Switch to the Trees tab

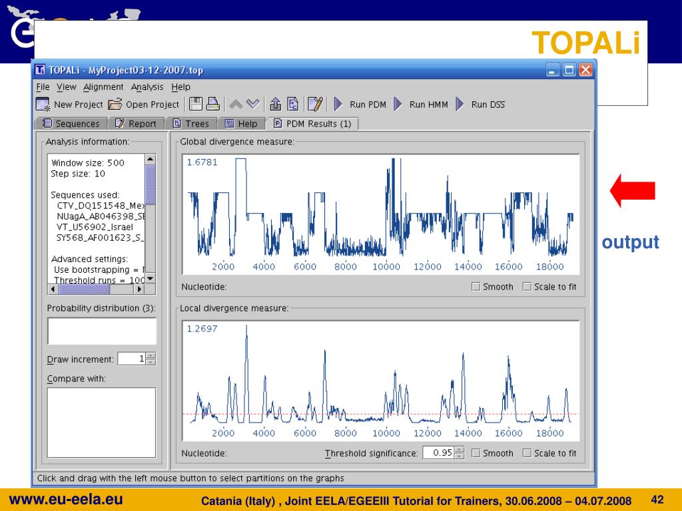click(x=191, y=124)
